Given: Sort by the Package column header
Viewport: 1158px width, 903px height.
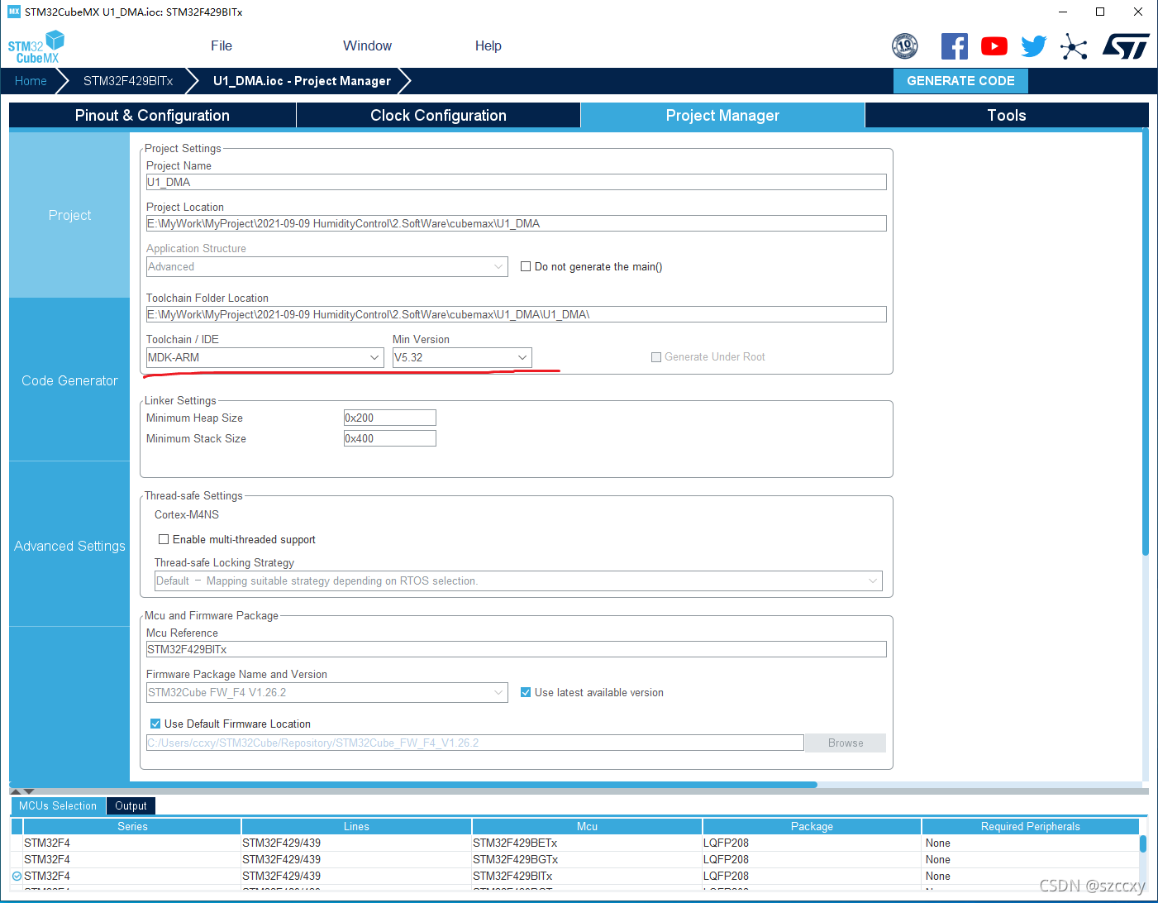Looking at the screenshot, I should click(x=812, y=826).
